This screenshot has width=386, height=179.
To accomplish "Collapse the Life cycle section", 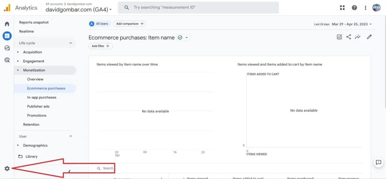I will tap(70, 43).
